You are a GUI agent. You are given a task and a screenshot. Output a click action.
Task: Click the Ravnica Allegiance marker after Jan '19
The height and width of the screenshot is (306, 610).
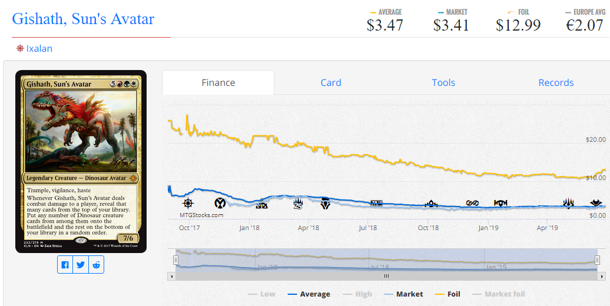(500, 203)
